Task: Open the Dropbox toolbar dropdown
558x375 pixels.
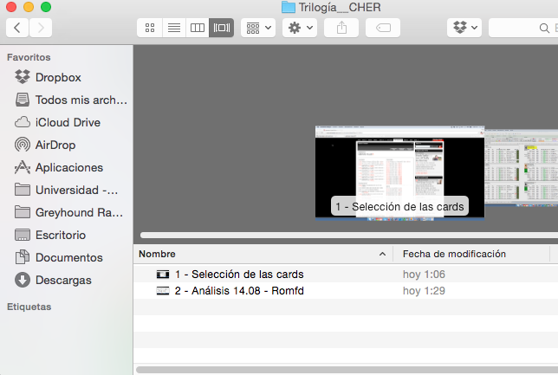Action: tap(464, 28)
